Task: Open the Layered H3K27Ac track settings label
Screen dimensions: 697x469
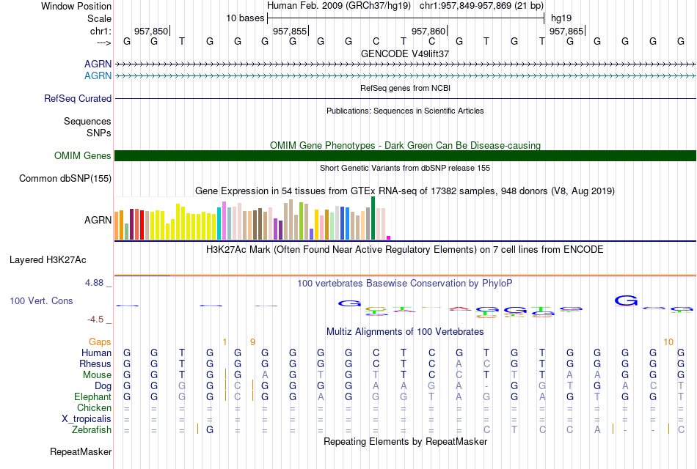Action: (48, 260)
